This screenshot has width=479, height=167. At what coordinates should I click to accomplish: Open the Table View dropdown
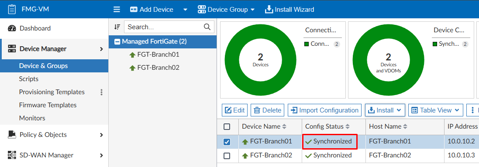(x=436, y=110)
